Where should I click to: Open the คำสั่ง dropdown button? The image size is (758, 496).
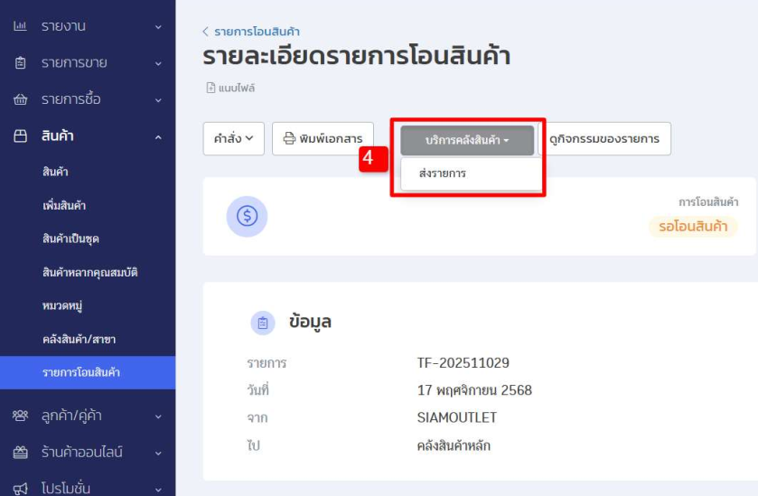click(x=233, y=139)
